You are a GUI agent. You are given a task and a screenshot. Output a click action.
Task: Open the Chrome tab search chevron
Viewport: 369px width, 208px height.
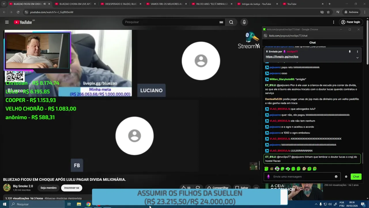(x=4, y=4)
